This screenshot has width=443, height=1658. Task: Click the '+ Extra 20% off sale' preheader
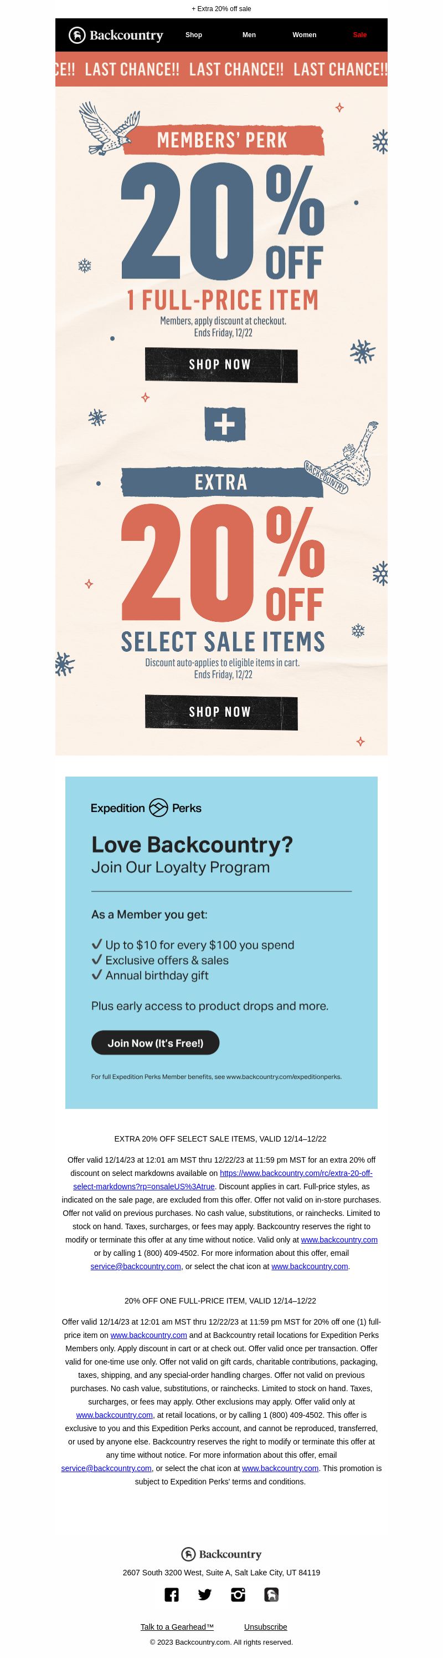click(221, 9)
